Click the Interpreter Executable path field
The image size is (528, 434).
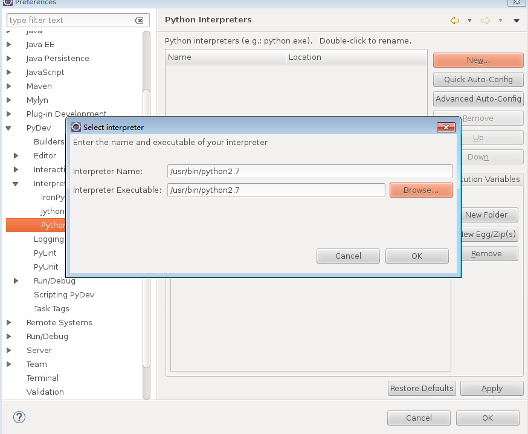[x=276, y=190]
